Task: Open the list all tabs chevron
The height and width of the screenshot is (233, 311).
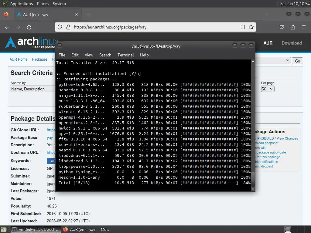Action: point(267,14)
